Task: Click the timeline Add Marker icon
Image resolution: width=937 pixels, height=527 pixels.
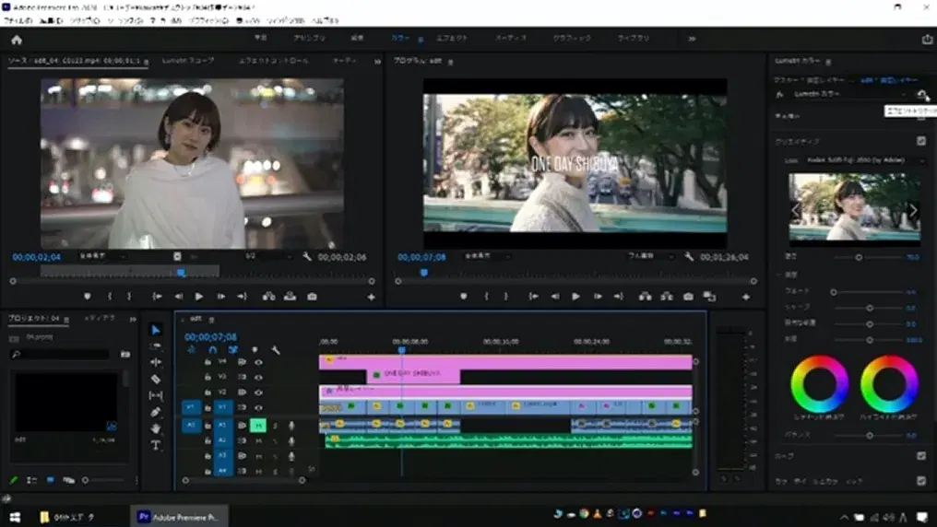Action: pos(255,350)
